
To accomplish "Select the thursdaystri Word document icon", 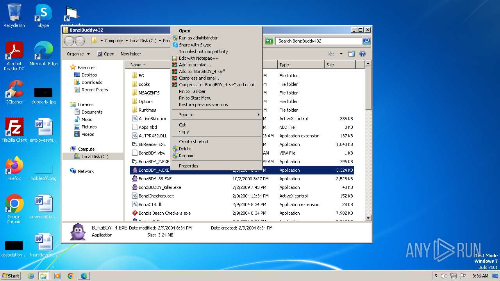I will (x=43, y=245).
